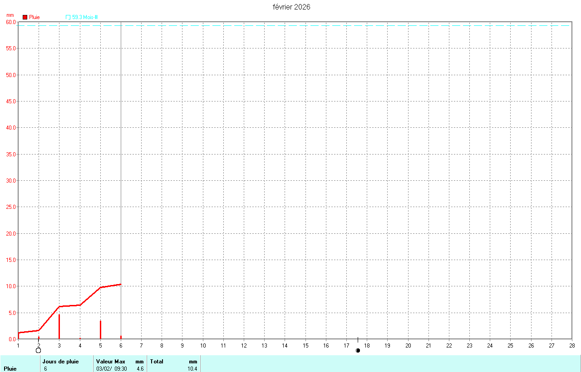Click the 60.0 label on the y-axis
Screen dimensions: 581x372
pos(10,22)
